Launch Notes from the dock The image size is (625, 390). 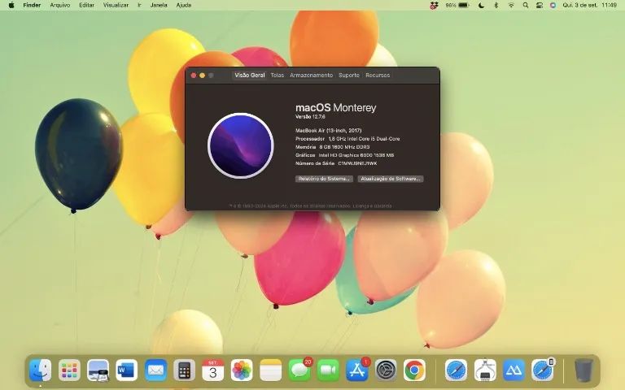271,370
